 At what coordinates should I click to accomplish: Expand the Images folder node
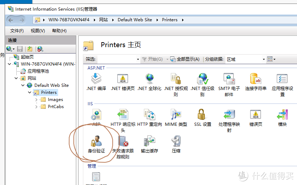37,100
